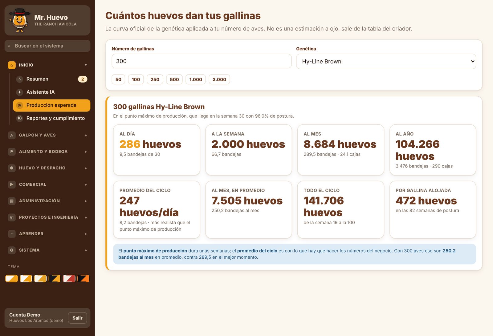Viewport: 493px width, 336px height.
Task: Expand the Proyectos e ingeniería arrow
Action: click(x=86, y=217)
